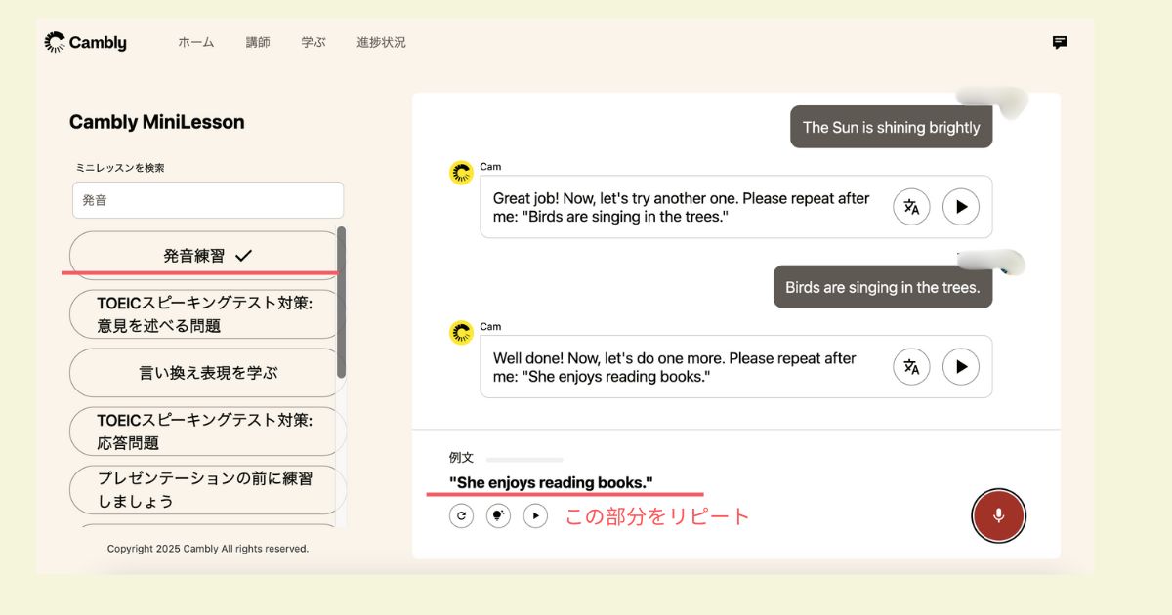
Task: Click the example sentence "She enjoys reading books."
Action: 551,482
